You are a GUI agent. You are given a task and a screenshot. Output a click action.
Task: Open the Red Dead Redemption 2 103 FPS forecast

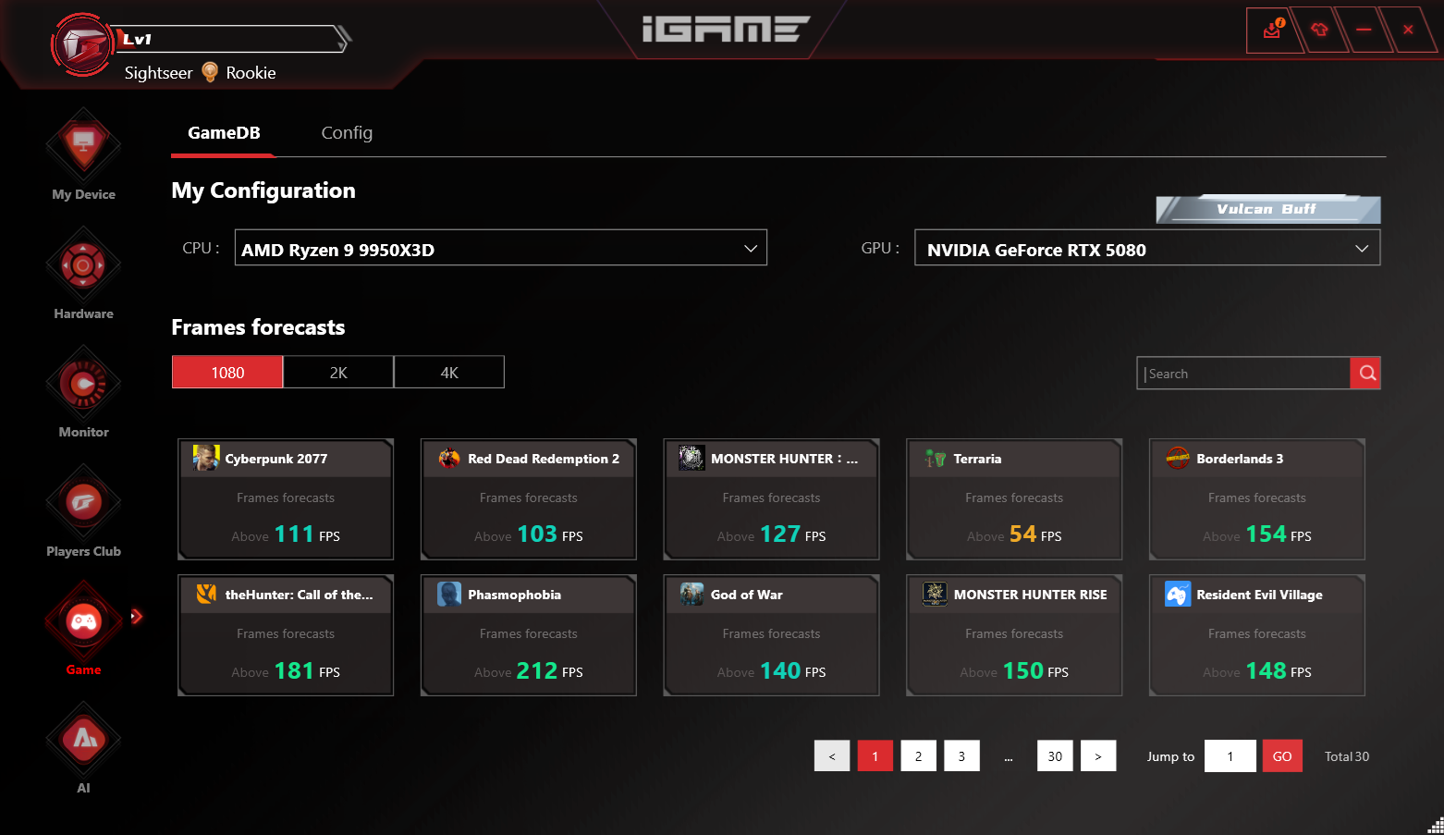(x=529, y=499)
